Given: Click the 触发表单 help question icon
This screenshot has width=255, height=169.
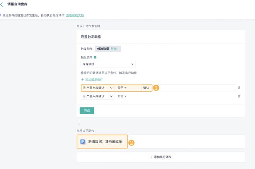Looking at the screenshot, I should pos(95,57).
